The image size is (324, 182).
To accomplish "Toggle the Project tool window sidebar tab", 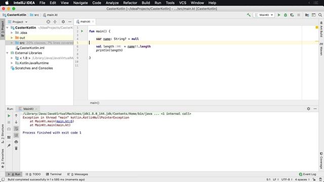I will [x=3, y=29].
